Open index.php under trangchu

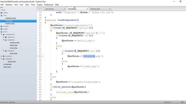pyautogui.click(x=13, y=53)
